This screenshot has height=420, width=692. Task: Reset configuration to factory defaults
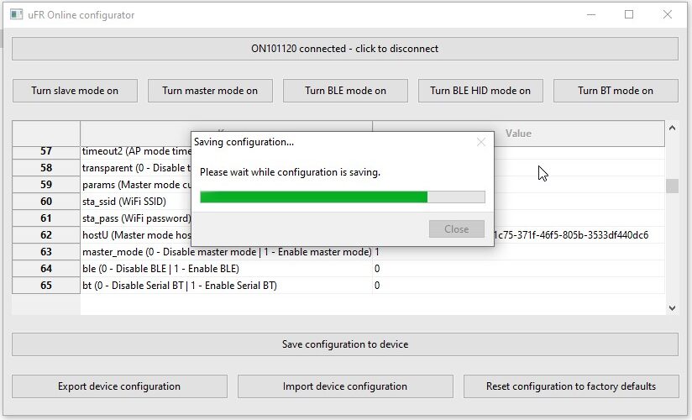(x=571, y=386)
